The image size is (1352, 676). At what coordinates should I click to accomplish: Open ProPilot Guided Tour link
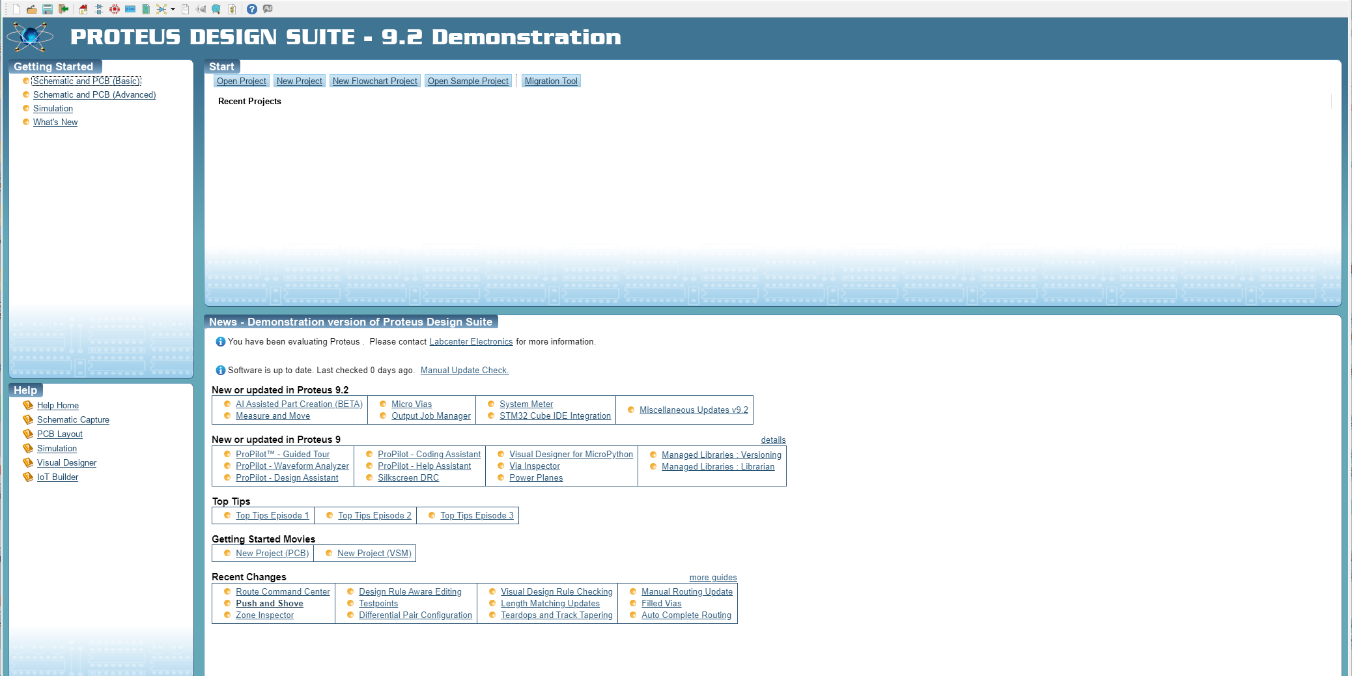pyautogui.click(x=283, y=455)
